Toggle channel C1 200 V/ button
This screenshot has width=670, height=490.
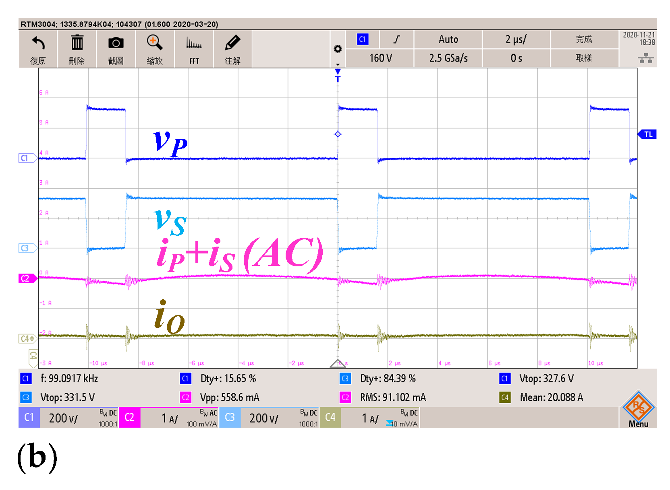coord(68,418)
